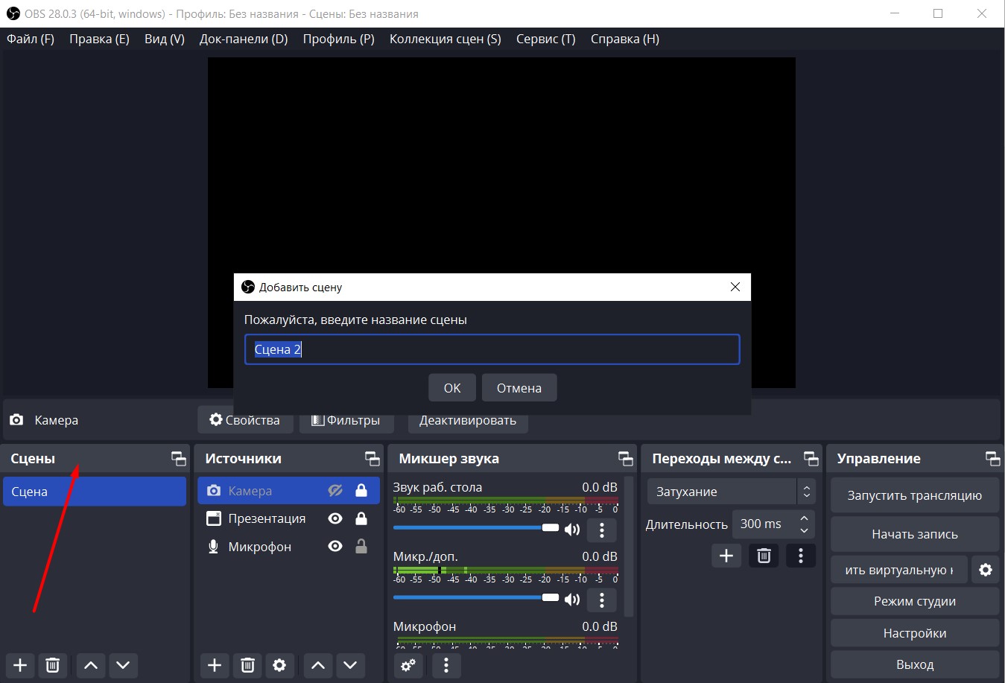Screen dimensions: 1005x683
Task: Open the Профиль (P) menu
Action: tap(338, 39)
